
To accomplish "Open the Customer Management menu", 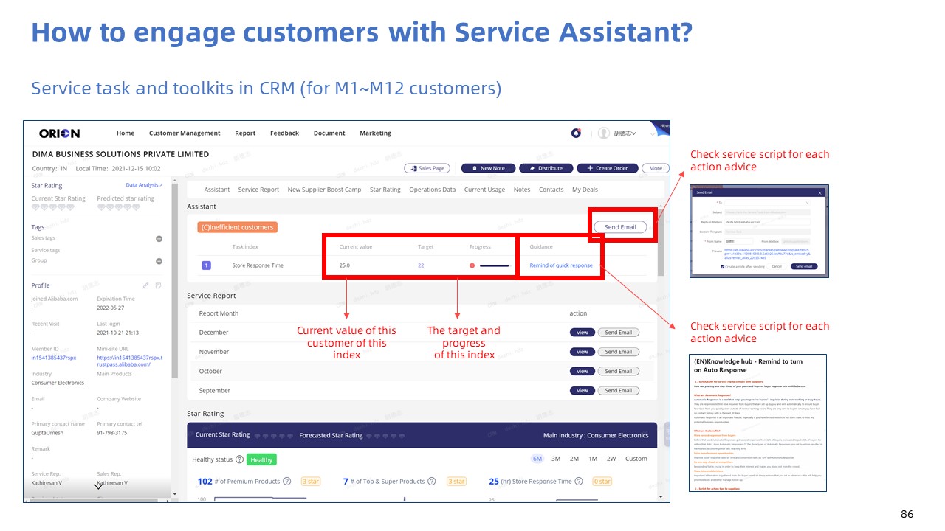I will 185,133.
